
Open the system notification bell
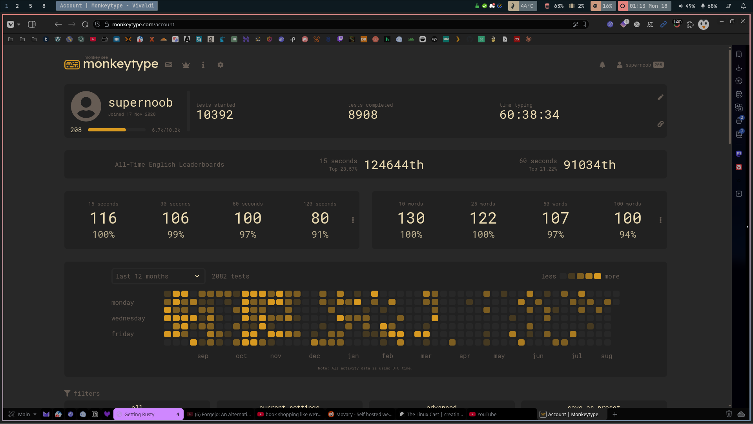coord(743,6)
